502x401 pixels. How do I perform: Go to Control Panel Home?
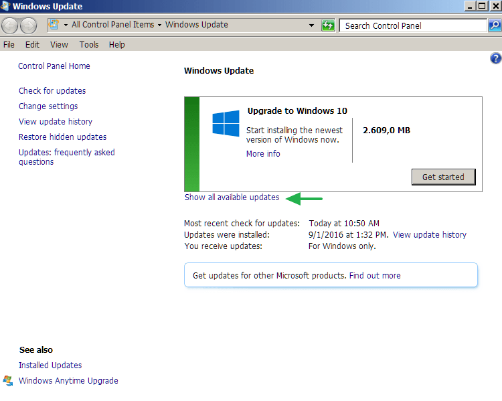click(x=54, y=66)
